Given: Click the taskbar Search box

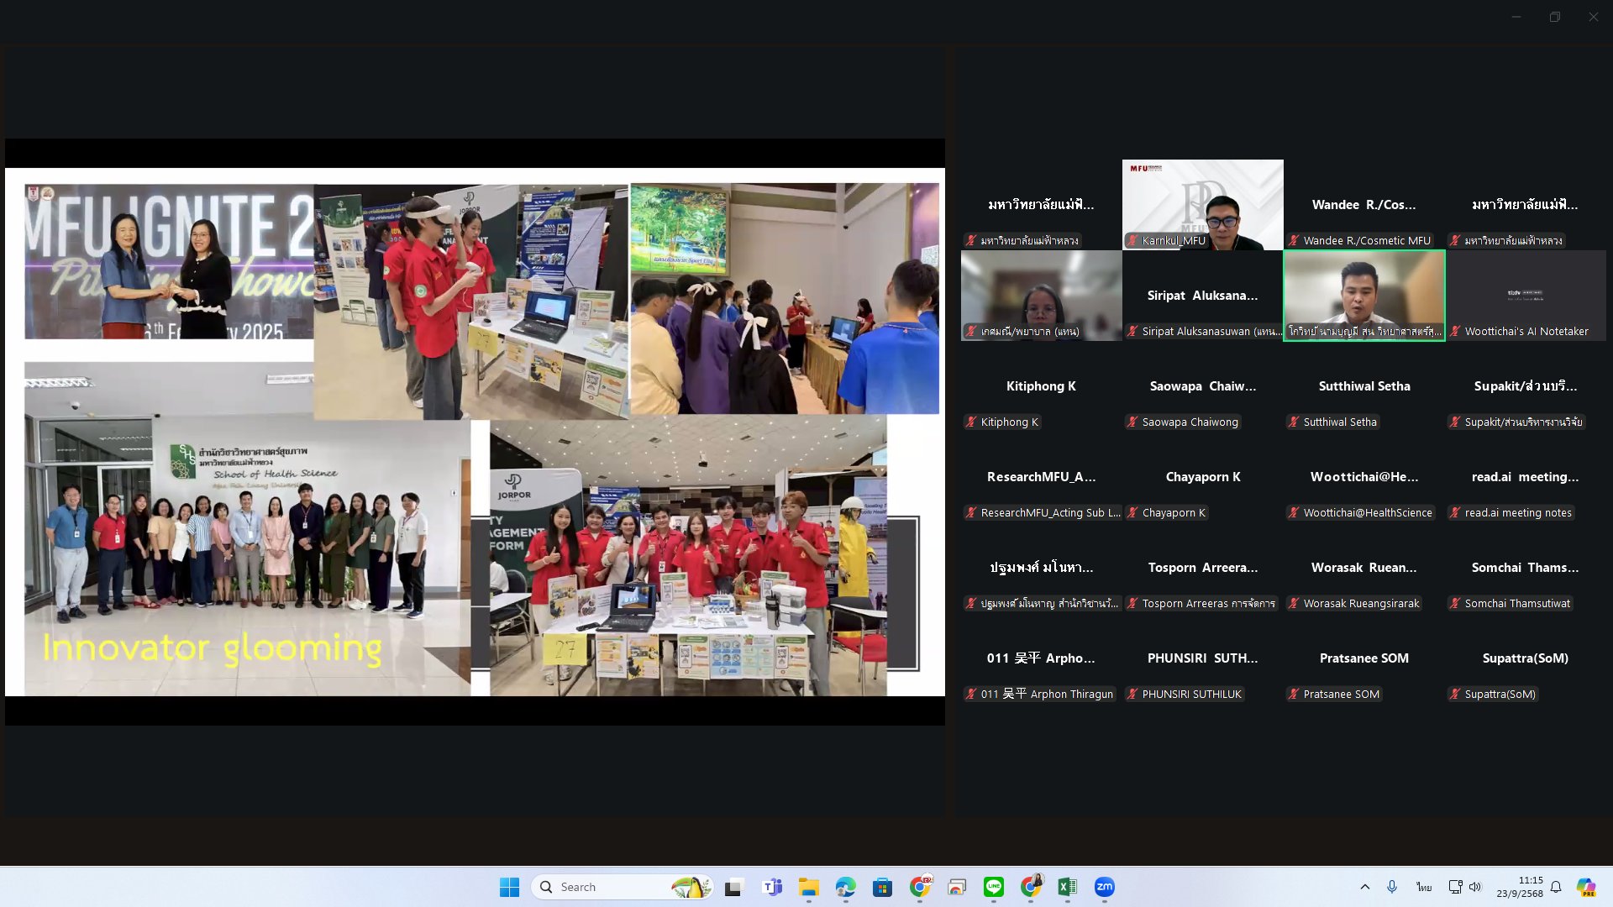Looking at the screenshot, I should click(x=622, y=887).
